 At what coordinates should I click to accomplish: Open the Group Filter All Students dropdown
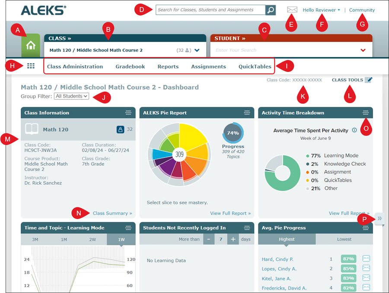coord(72,96)
